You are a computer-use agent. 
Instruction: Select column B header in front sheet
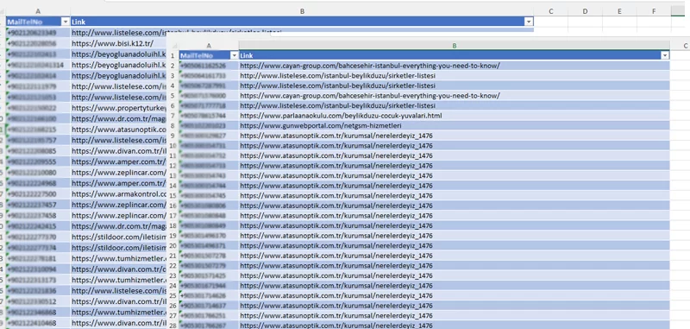455,46
